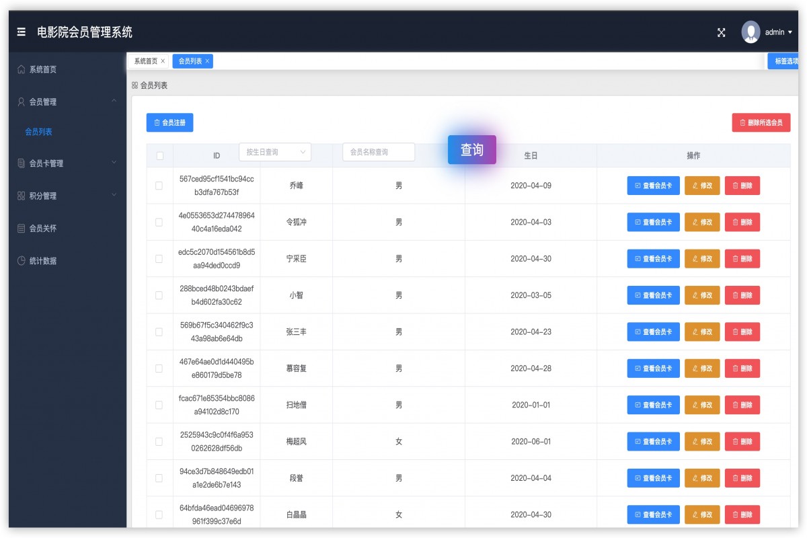Screen dimensions: 807x538
Task: Close the 系统首页 tab with its X
Action: 163,61
